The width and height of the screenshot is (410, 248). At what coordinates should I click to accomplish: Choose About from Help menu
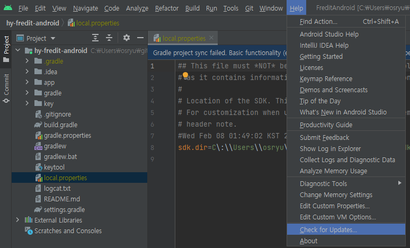[x=346, y=241]
